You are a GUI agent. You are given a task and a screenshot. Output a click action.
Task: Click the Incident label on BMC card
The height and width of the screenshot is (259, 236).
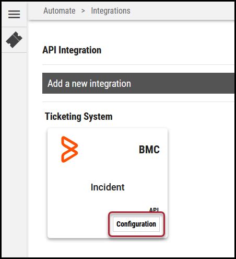tap(108, 187)
